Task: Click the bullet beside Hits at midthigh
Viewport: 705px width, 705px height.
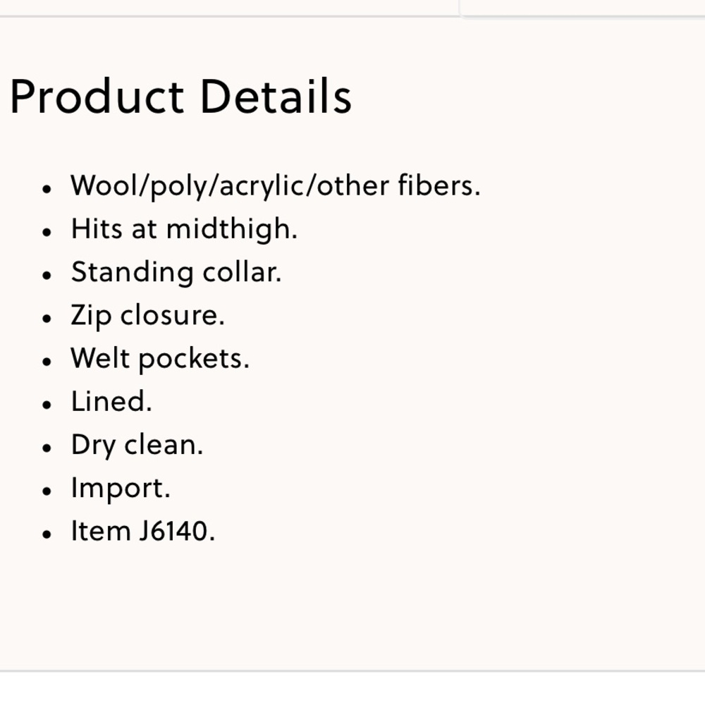Action: click(x=47, y=232)
